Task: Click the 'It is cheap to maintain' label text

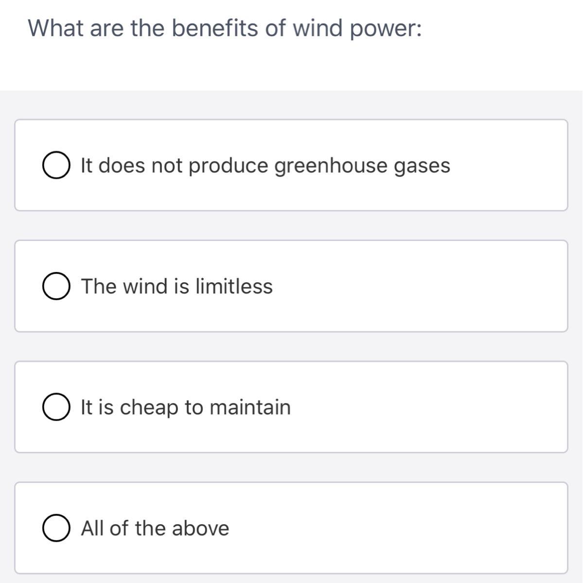Action: [185, 407]
